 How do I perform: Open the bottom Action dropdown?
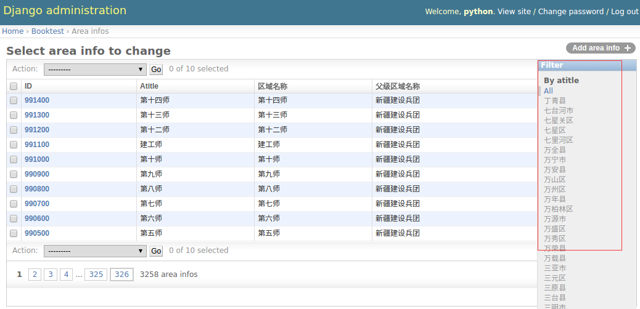(94, 251)
